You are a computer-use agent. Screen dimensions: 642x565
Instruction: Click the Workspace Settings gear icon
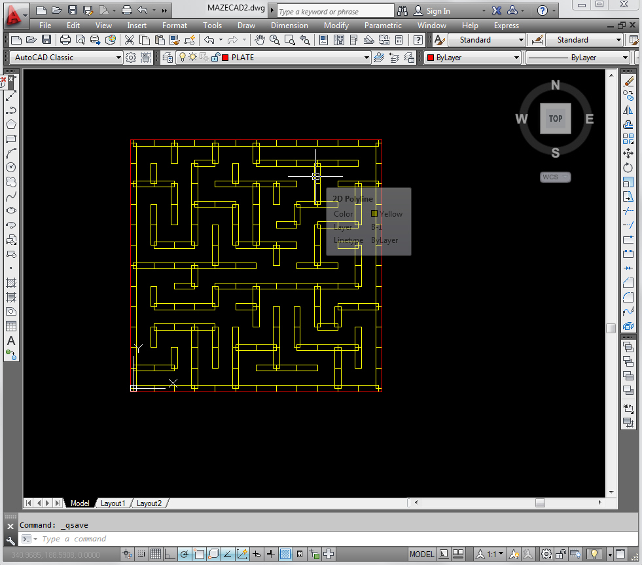(131, 58)
